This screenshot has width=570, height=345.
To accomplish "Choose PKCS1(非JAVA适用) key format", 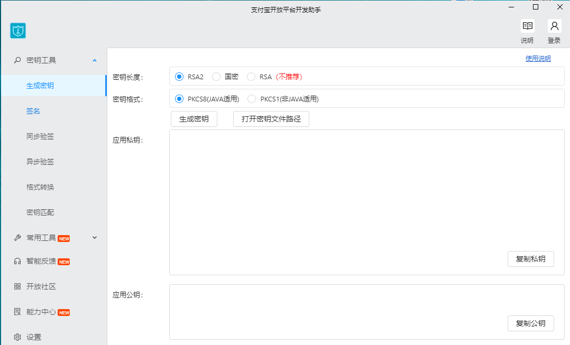I will (252, 99).
